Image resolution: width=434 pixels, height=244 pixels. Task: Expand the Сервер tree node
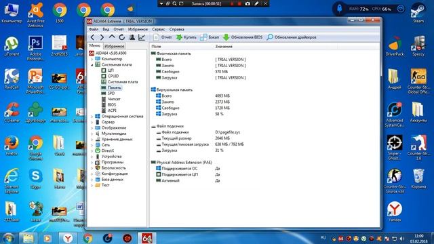[92, 122]
